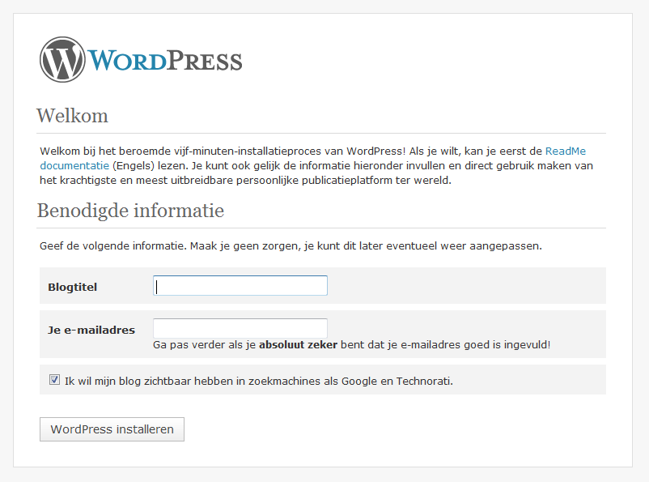
Task: Click the Welkom heading
Action: click(72, 116)
